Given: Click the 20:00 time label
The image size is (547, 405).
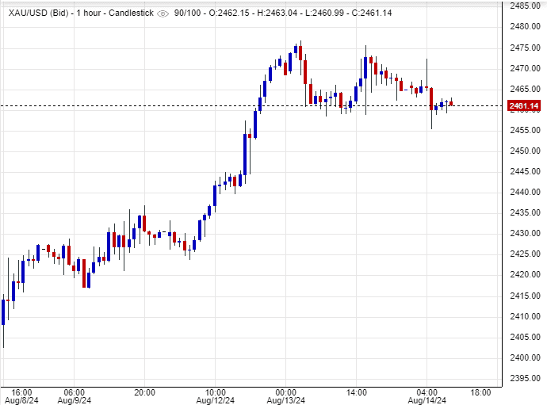Looking at the screenshot, I should tap(144, 392).
